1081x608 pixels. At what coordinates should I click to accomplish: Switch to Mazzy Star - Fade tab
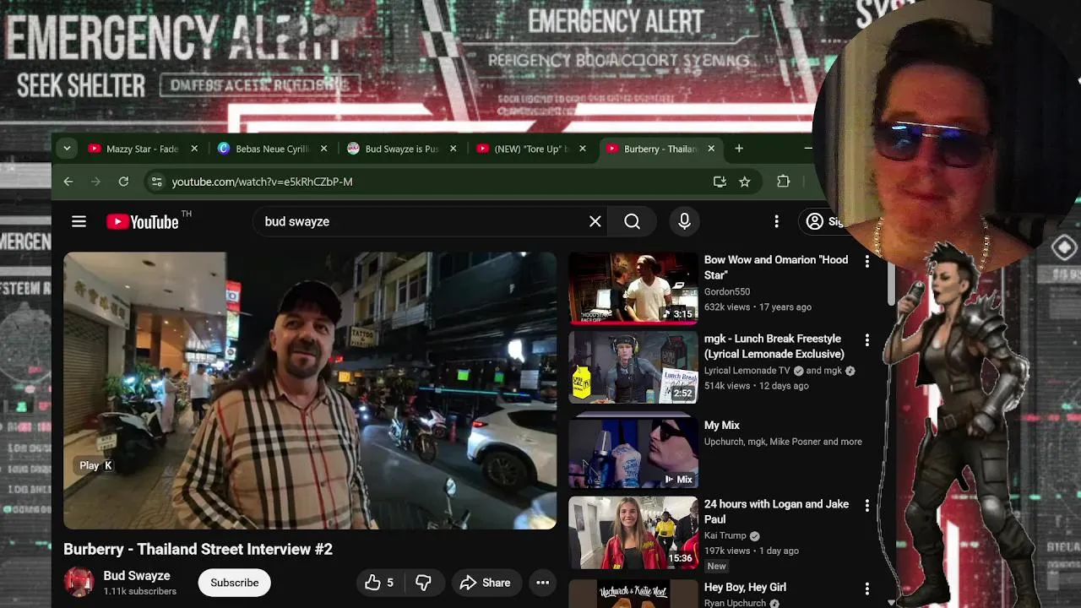(x=142, y=149)
